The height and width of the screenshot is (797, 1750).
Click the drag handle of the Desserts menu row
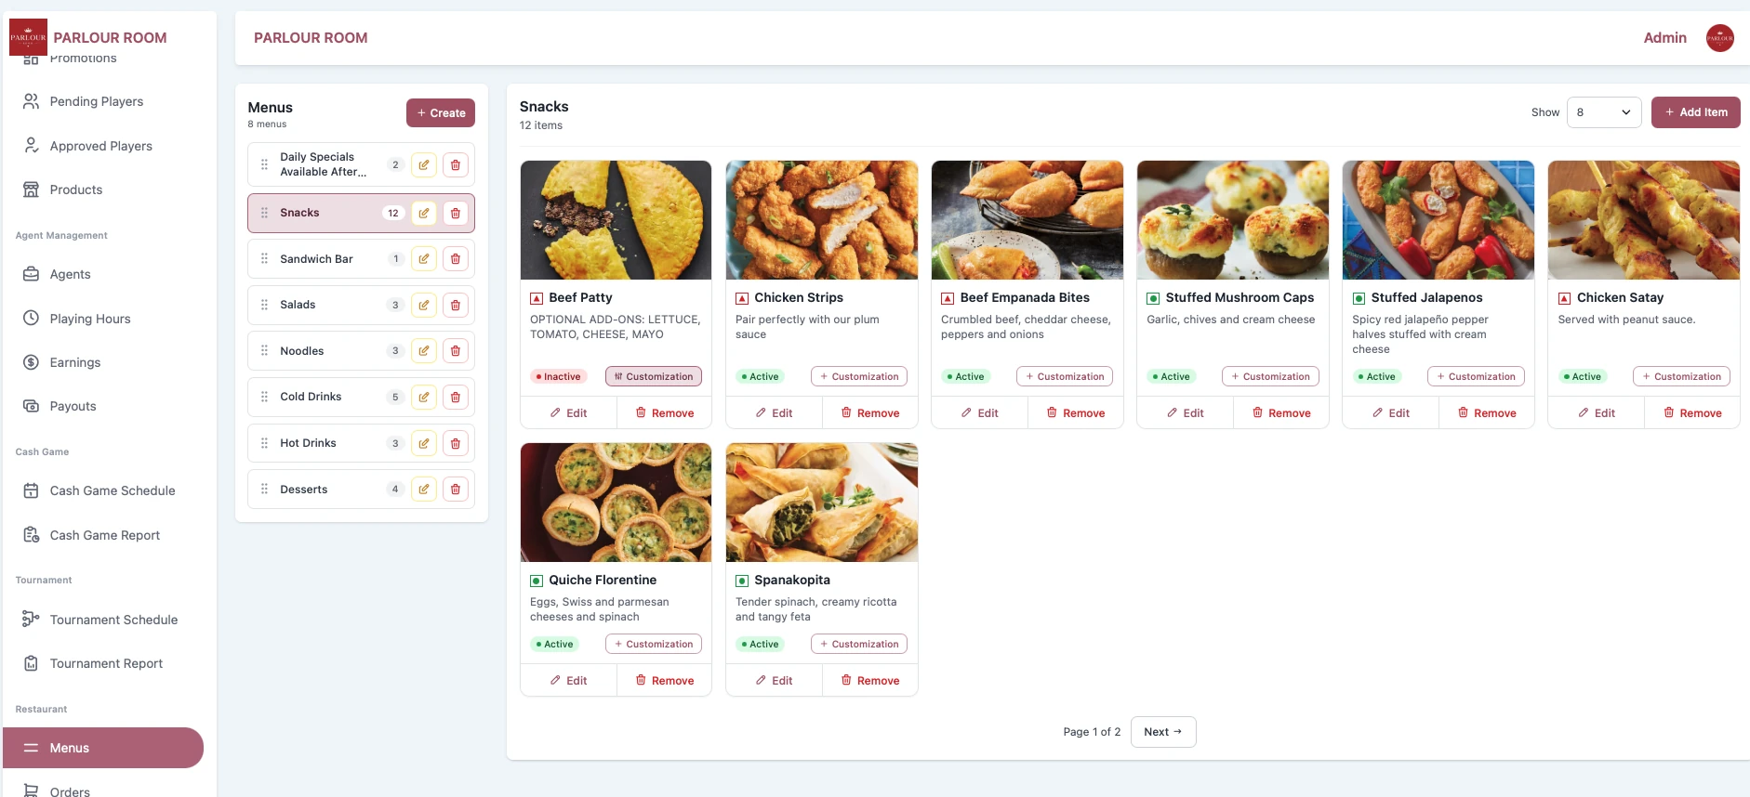[264, 490]
